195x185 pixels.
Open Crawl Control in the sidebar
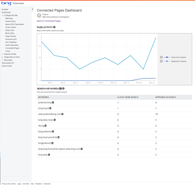(11, 27)
